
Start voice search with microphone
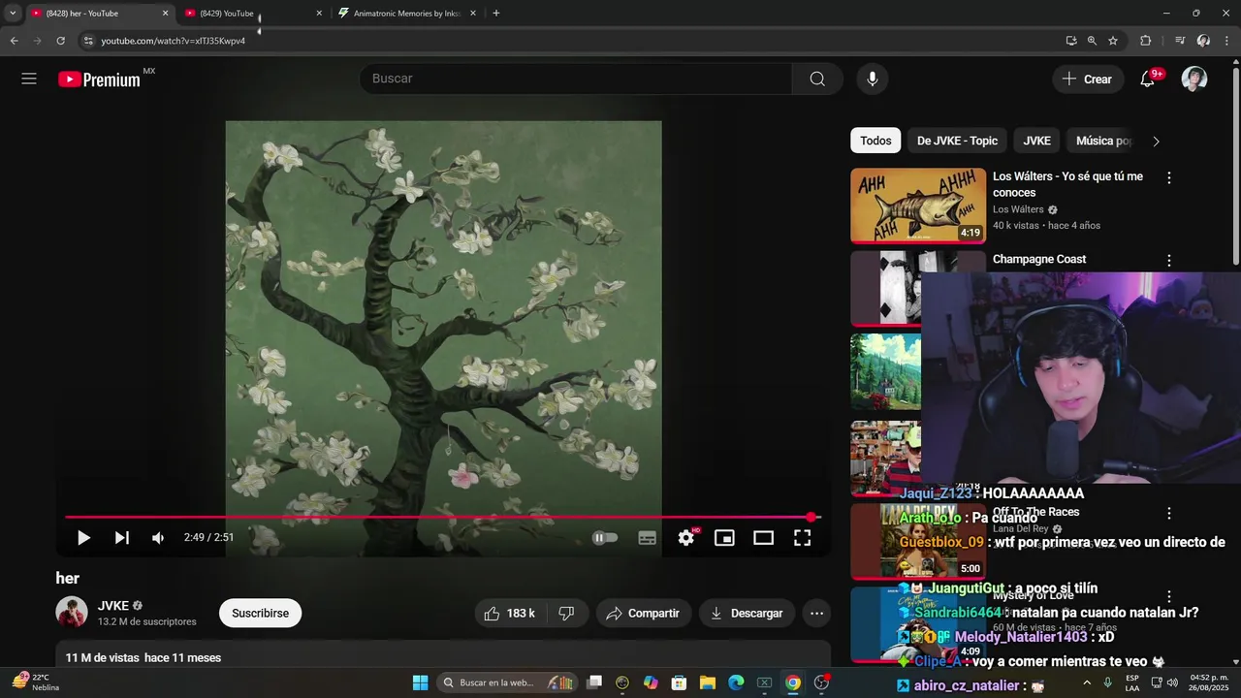(873, 79)
